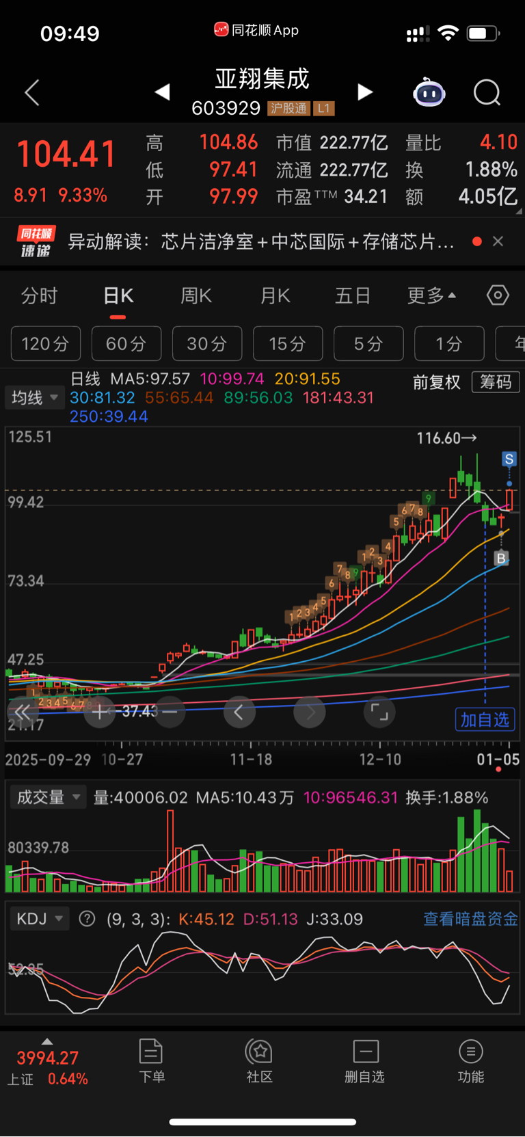Screen dimensions: 525x1137
Task: Open the 同花顺速递 news logo
Action: 36,241
